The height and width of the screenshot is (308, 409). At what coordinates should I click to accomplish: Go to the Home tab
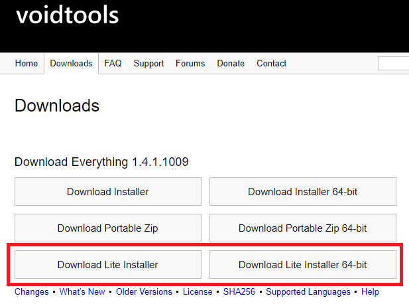pyautogui.click(x=27, y=63)
